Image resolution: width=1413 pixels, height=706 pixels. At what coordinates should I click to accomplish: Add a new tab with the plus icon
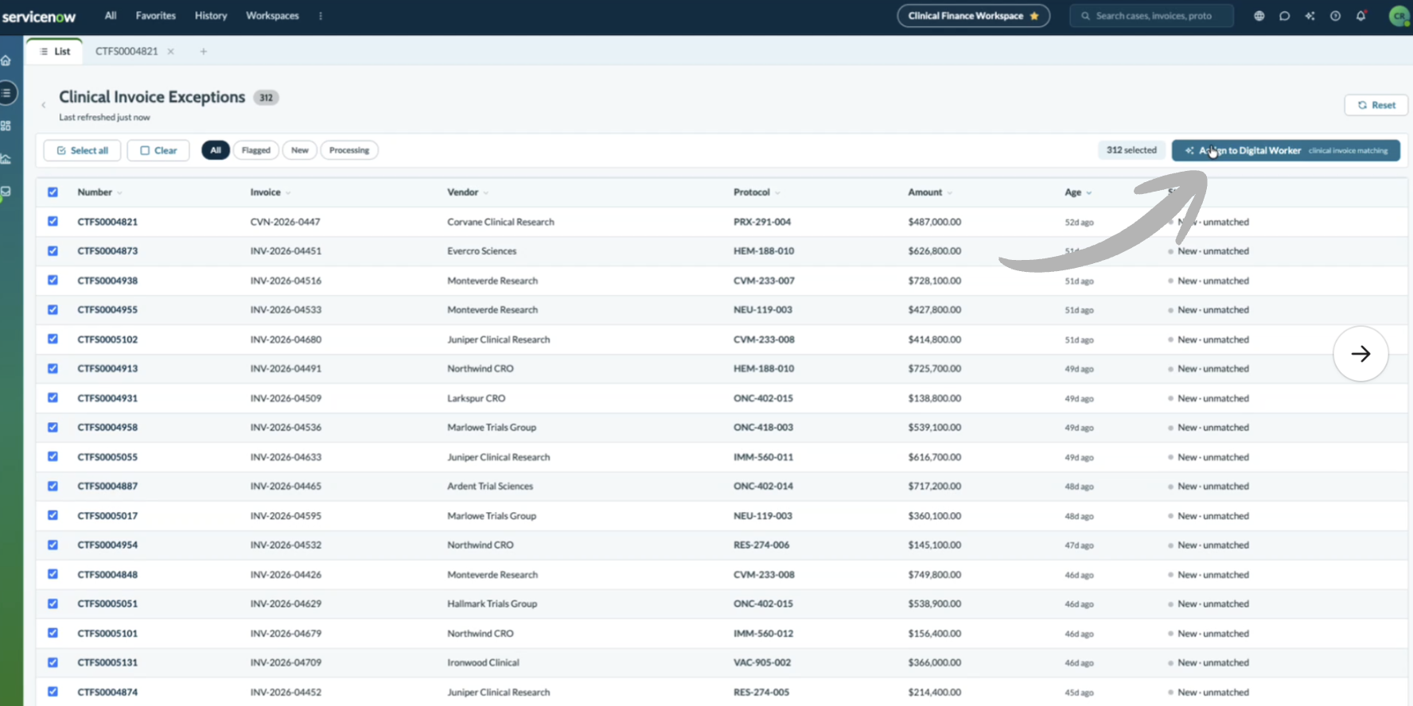point(203,52)
